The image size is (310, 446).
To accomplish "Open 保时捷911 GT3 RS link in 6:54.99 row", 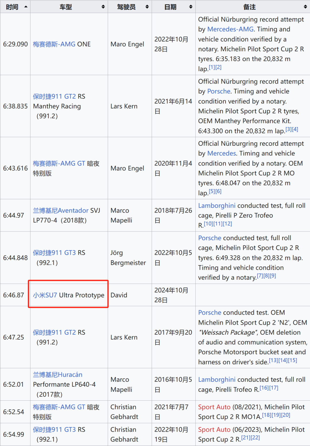I will (55, 430).
